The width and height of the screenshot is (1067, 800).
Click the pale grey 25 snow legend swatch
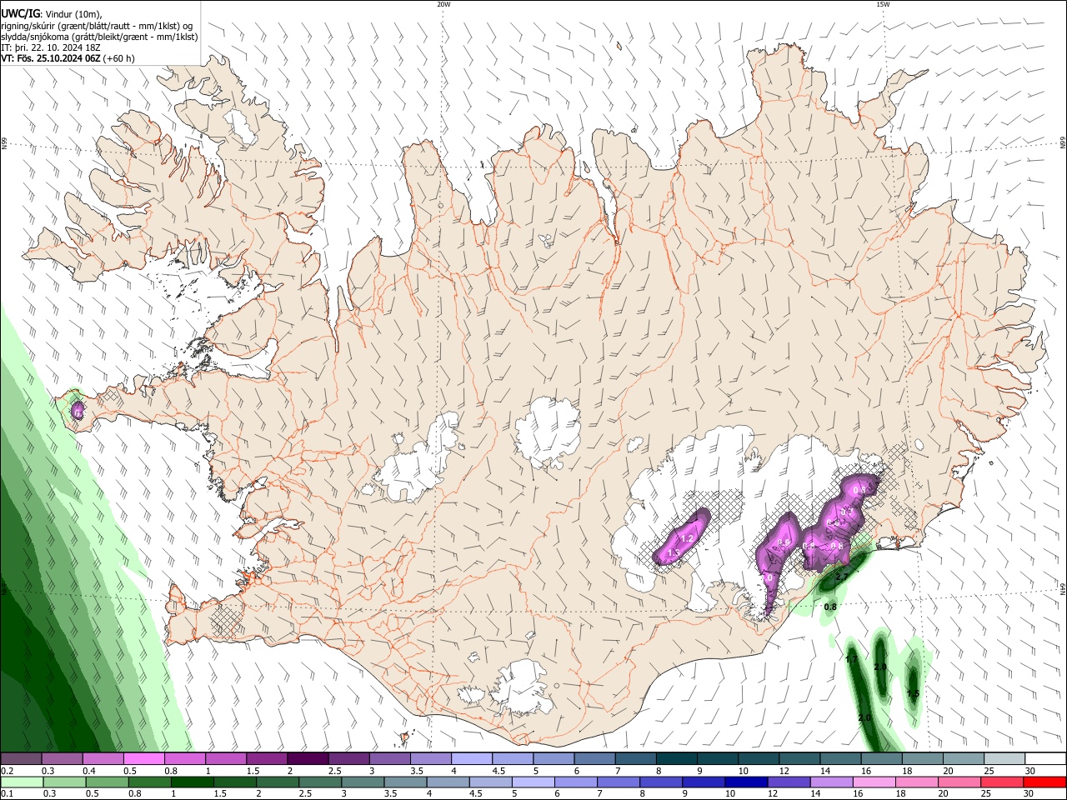coord(1004,759)
